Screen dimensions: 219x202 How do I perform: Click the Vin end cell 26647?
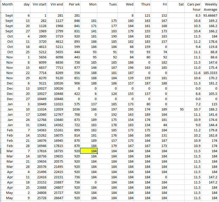pos(57,198)
